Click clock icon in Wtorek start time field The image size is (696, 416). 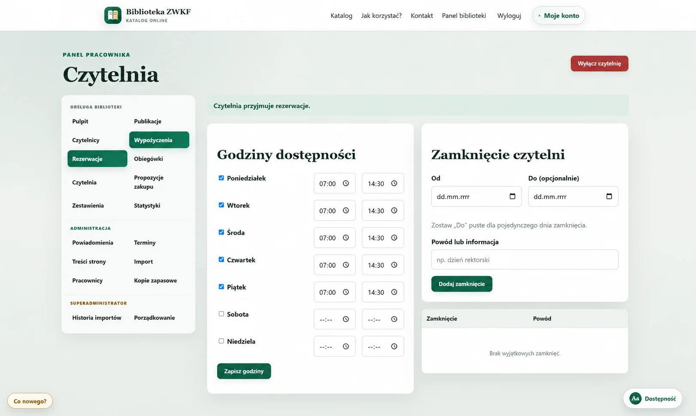(x=346, y=210)
